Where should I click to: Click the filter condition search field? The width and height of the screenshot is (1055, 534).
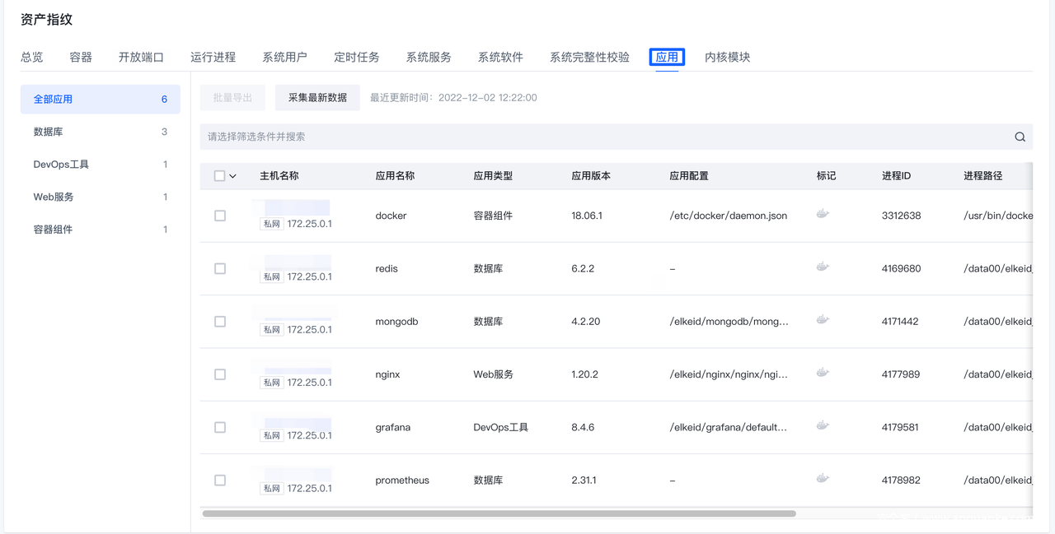click(x=602, y=137)
